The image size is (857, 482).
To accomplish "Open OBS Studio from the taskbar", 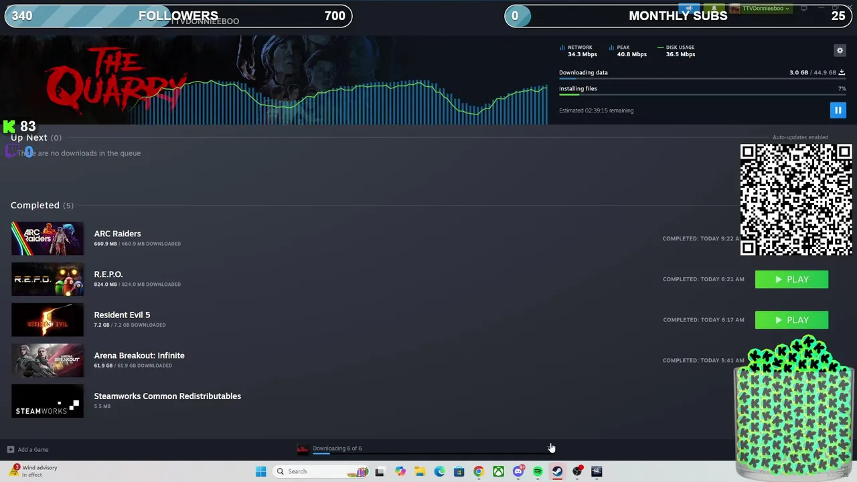I will [577, 471].
